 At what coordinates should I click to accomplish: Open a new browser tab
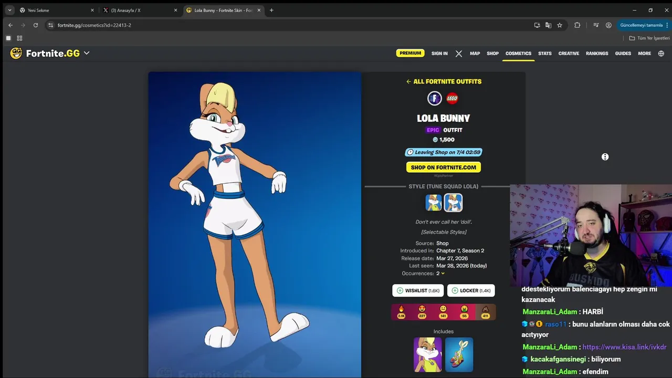pyautogui.click(x=271, y=10)
